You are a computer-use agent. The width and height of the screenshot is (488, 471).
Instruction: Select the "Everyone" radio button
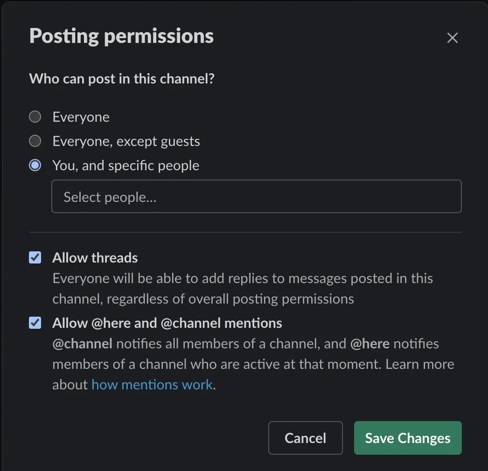click(x=35, y=117)
